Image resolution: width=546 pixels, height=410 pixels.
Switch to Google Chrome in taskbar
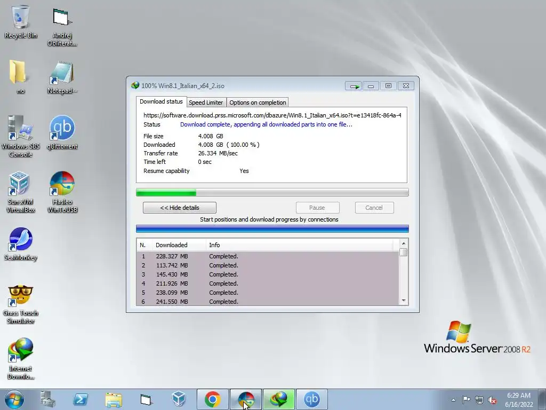point(213,399)
